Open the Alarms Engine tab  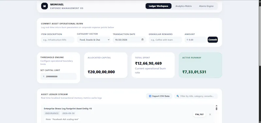[206, 6]
